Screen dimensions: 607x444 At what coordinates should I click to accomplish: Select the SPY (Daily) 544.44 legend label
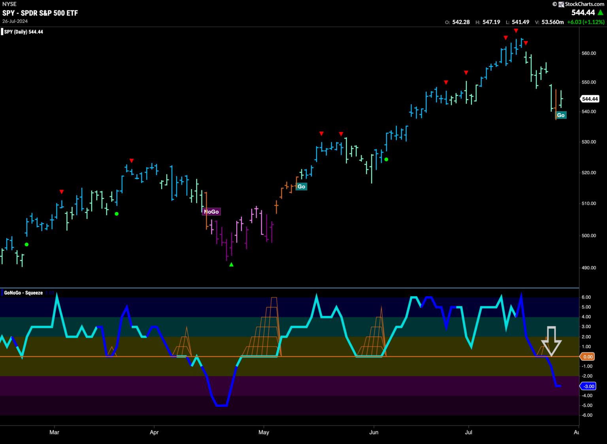click(x=24, y=32)
